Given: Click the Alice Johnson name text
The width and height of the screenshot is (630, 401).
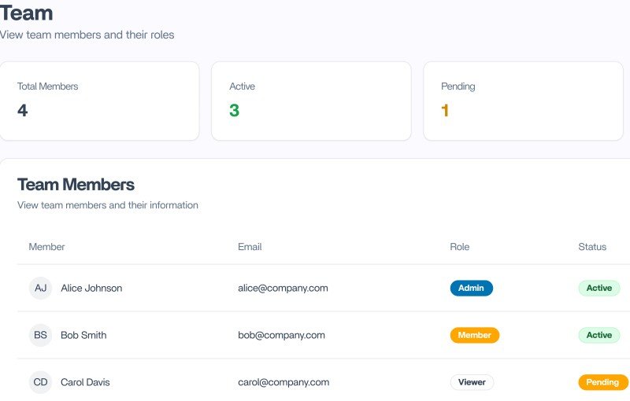Looking at the screenshot, I should coord(91,288).
